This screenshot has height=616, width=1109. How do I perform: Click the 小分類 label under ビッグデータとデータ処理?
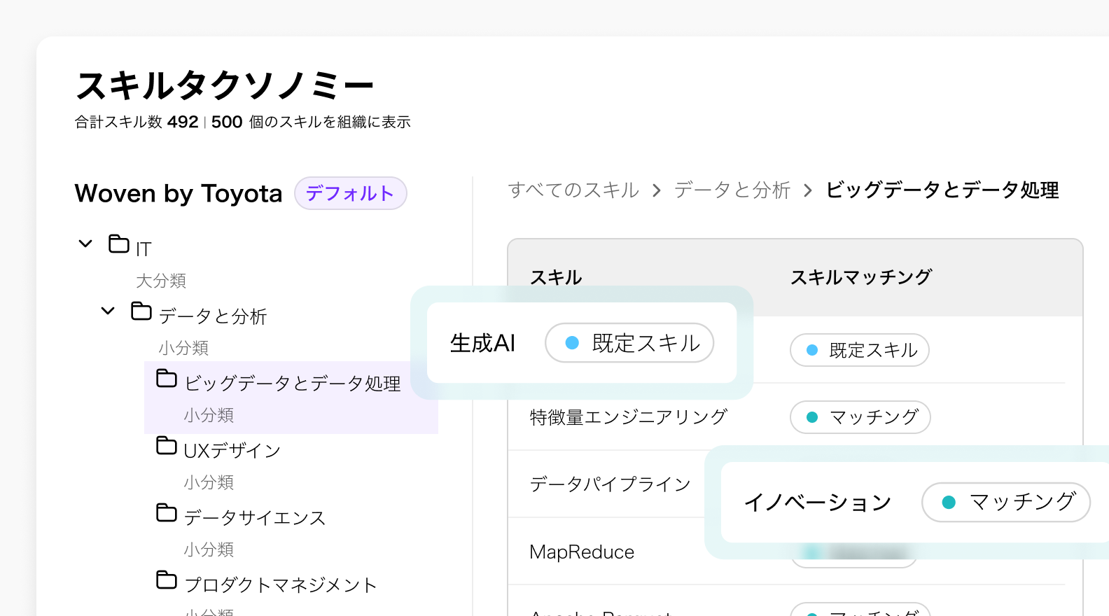[x=209, y=415]
